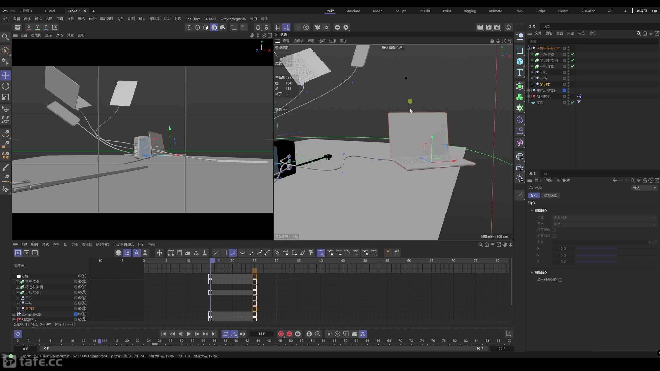The width and height of the screenshot is (660, 371).
Task: Collapse the 对象轴心 section
Action: tap(532, 272)
